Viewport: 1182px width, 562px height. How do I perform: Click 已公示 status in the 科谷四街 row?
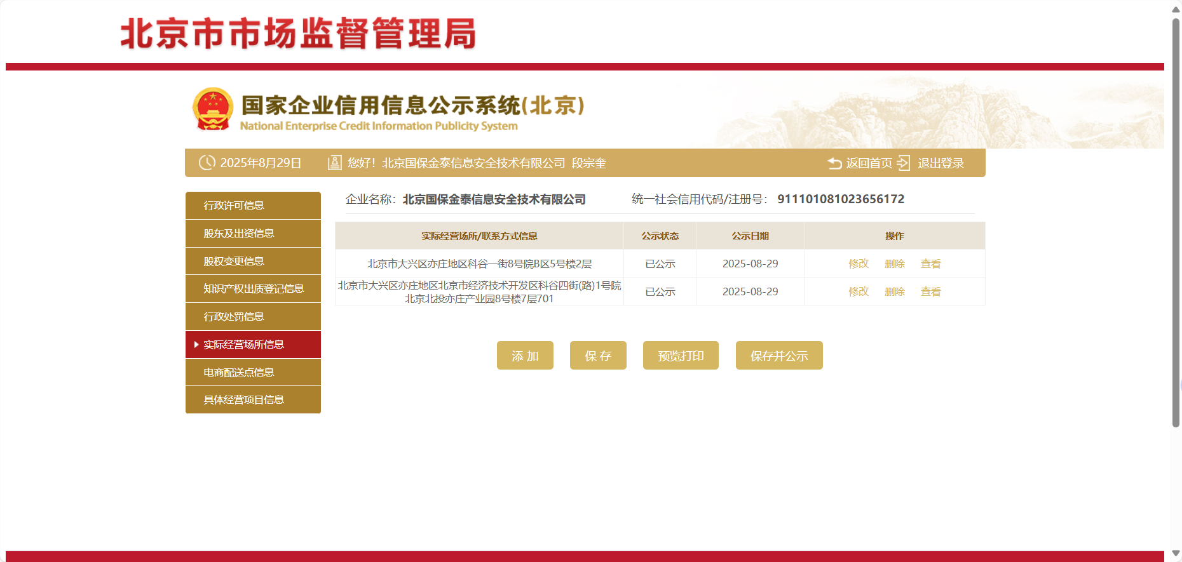660,291
